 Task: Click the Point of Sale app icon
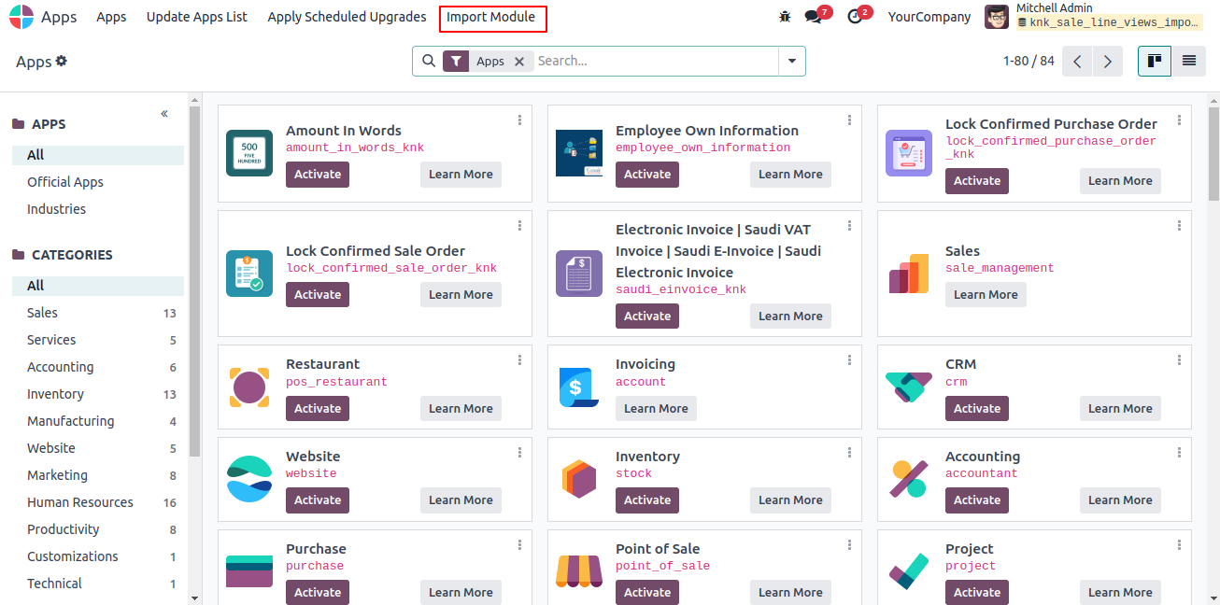(579, 571)
